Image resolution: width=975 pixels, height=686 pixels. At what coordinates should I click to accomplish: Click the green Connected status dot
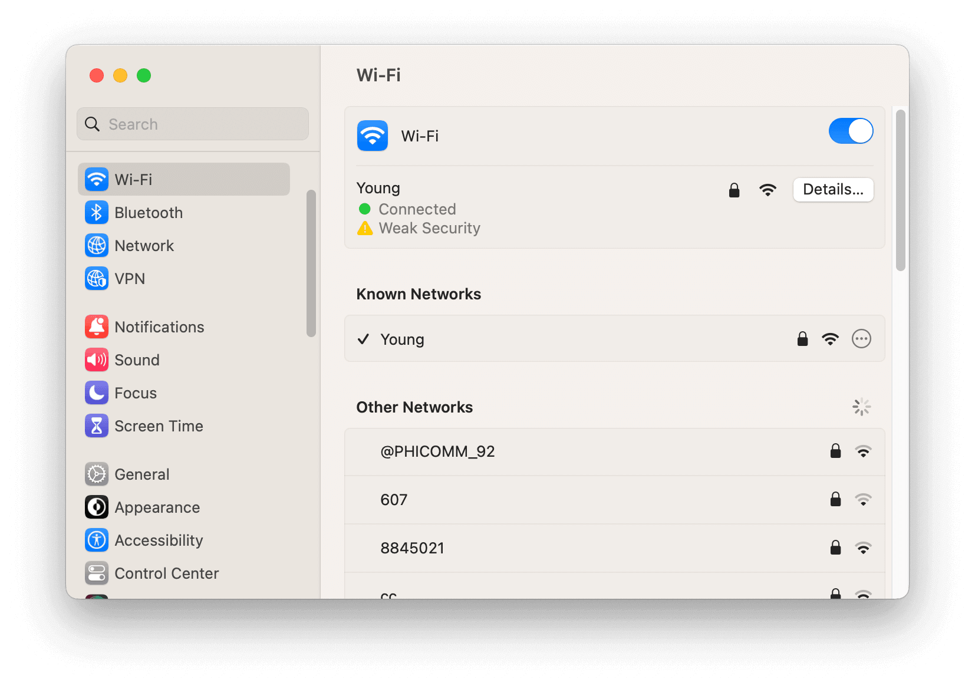coord(365,209)
